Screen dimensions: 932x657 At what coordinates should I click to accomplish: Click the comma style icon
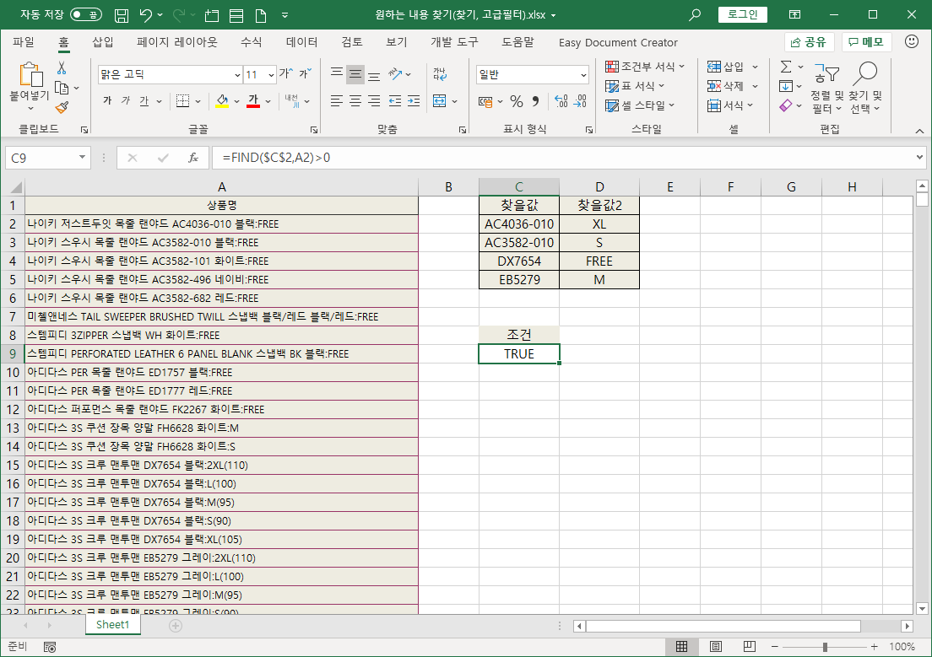click(535, 101)
